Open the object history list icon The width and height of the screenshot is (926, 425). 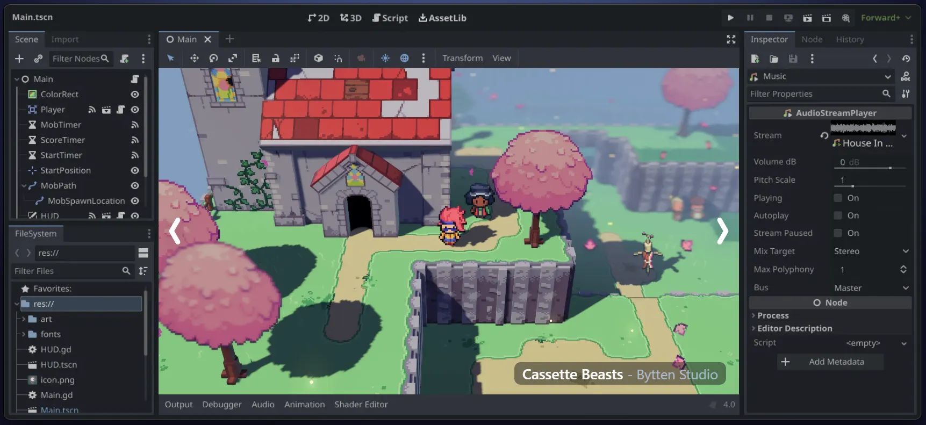906,59
